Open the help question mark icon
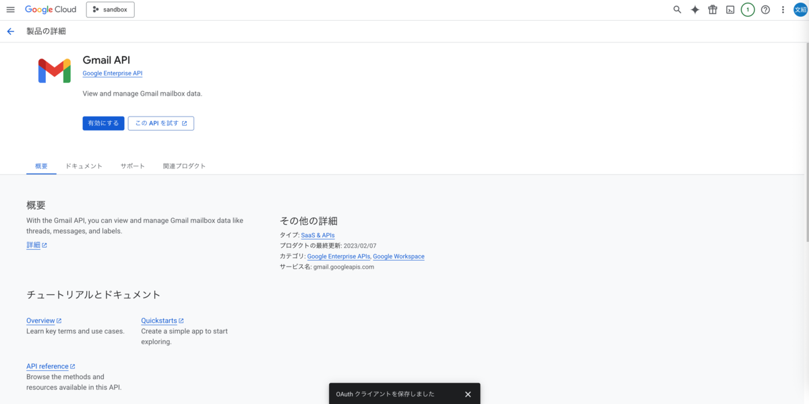Screen dimensions: 809x404 (765, 9)
